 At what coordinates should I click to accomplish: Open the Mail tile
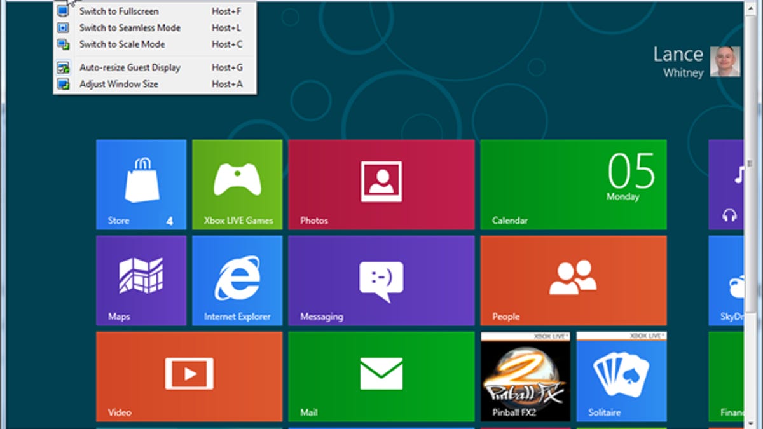point(381,376)
